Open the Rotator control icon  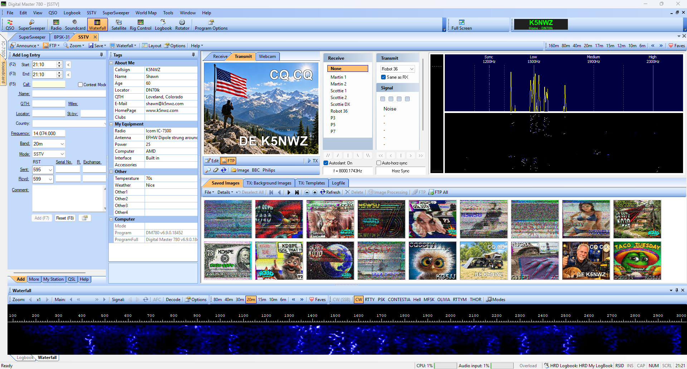[182, 25]
